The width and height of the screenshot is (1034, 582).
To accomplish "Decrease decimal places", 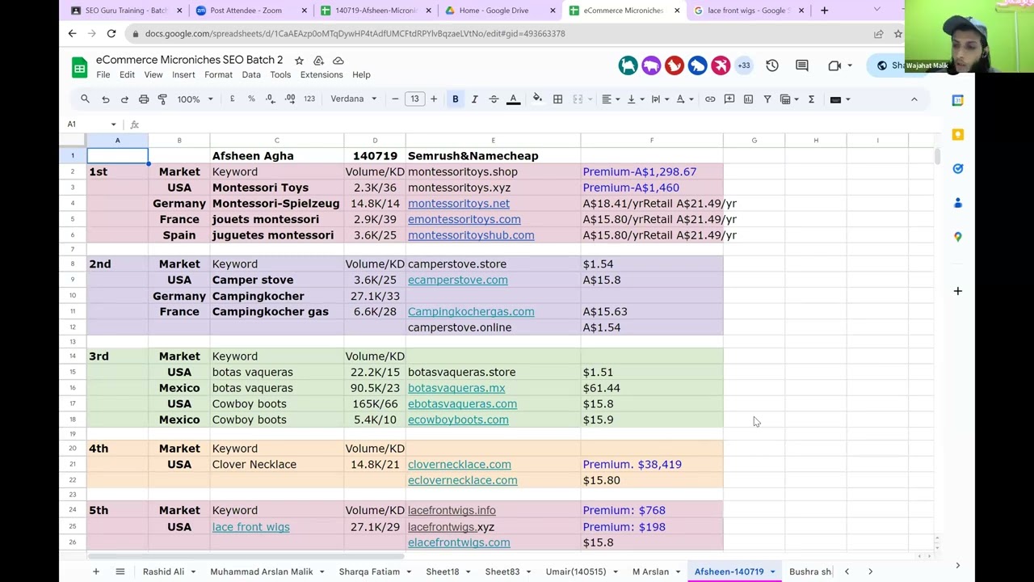I will [x=270, y=99].
